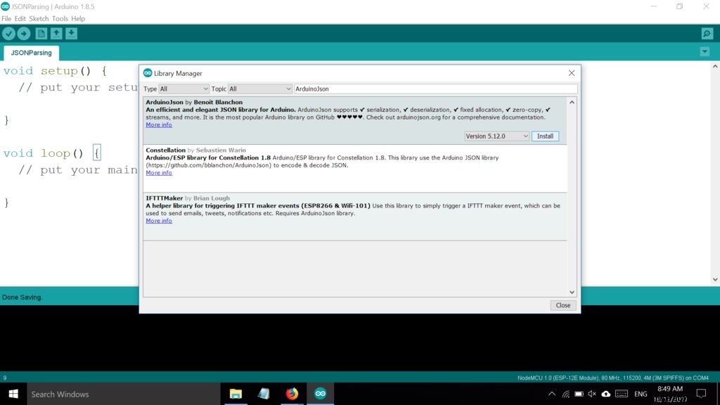720x405 pixels.
Task: Launch Arduino IDE from the taskbar
Action: pyautogui.click(x=321, y=394)
